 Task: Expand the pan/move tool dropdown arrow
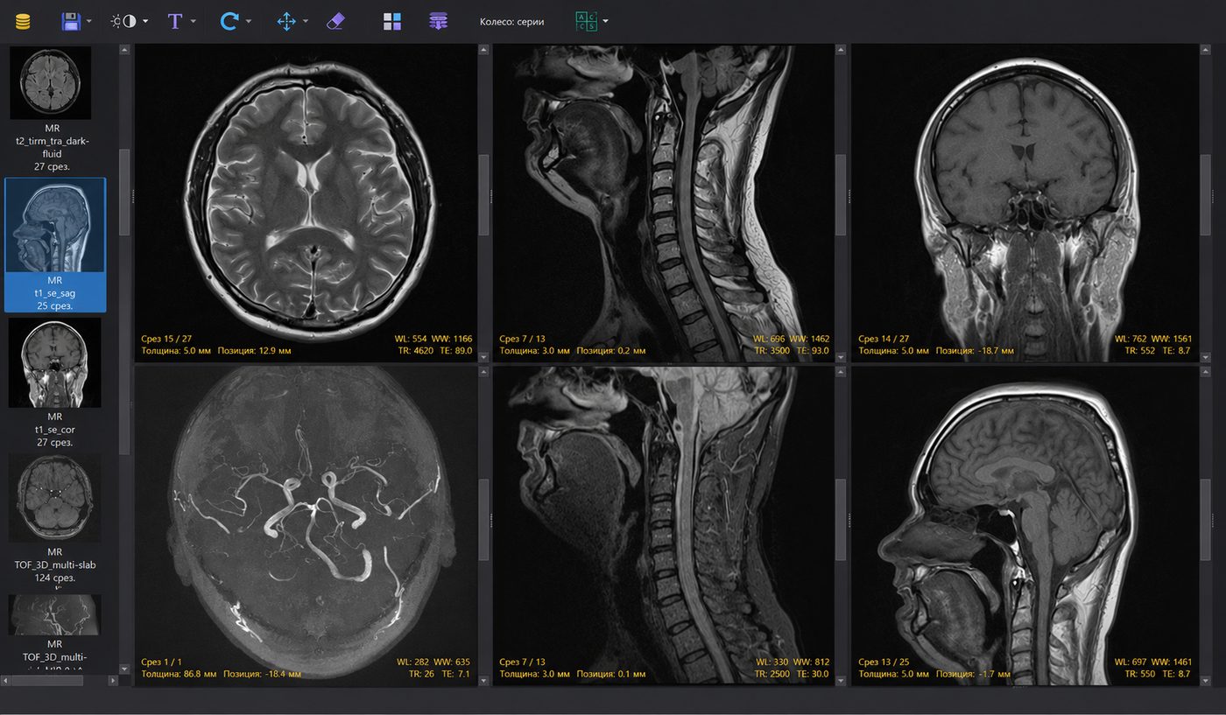(306, 22)
